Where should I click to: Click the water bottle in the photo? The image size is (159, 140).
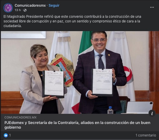point(110,110)
